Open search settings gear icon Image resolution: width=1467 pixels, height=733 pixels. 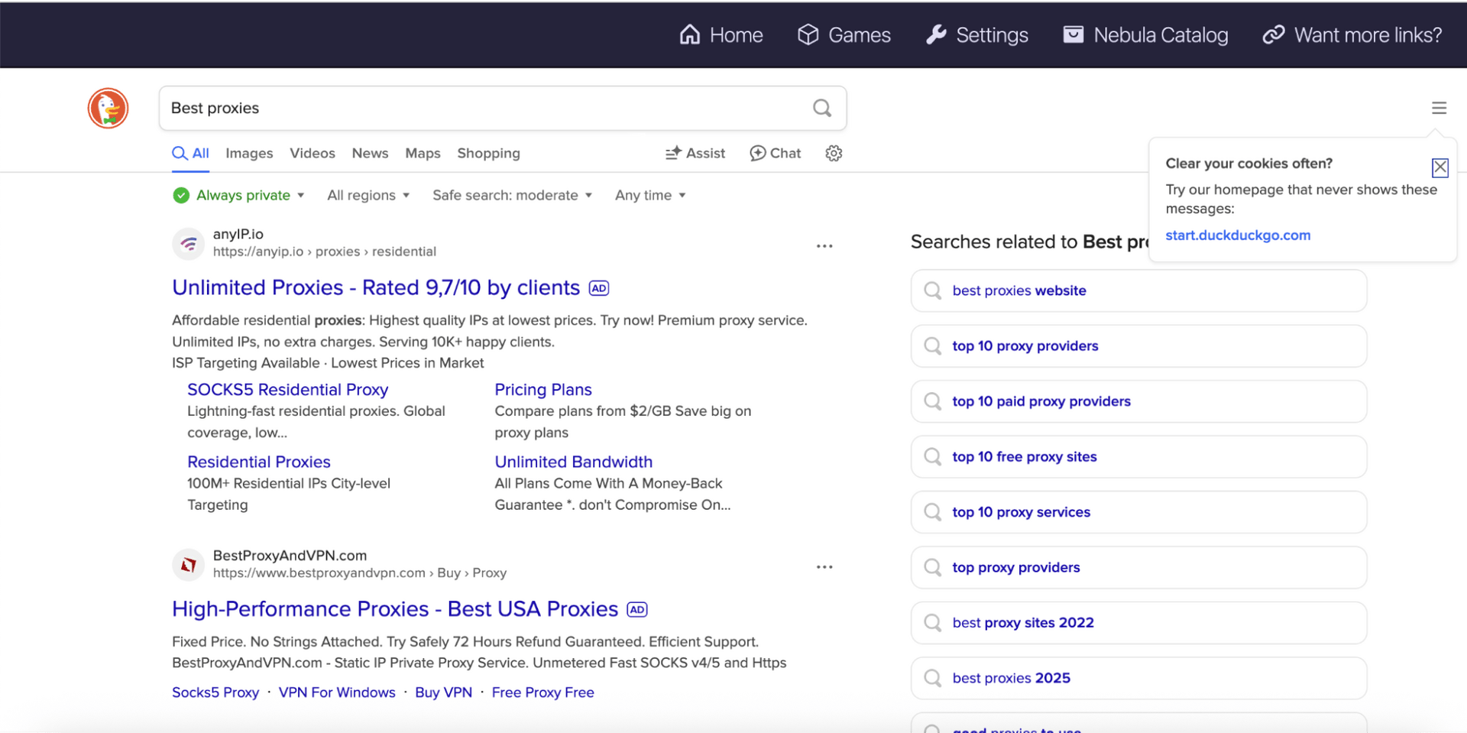(834, 153)
